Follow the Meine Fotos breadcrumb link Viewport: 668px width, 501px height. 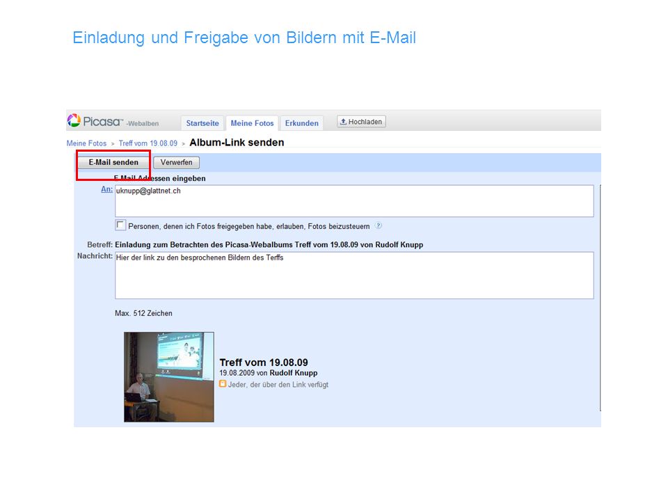[86, 143]
